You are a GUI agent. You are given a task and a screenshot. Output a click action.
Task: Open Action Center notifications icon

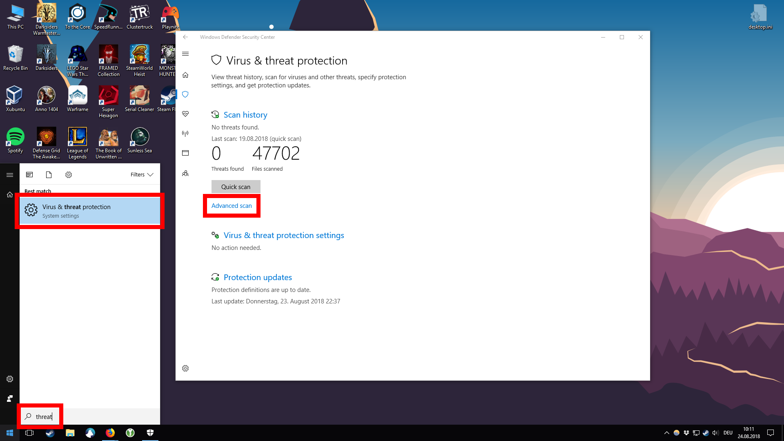pos(771,433)
